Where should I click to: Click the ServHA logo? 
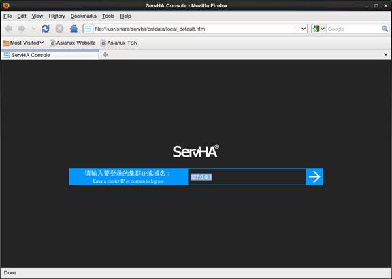click(x=196, y=151)
